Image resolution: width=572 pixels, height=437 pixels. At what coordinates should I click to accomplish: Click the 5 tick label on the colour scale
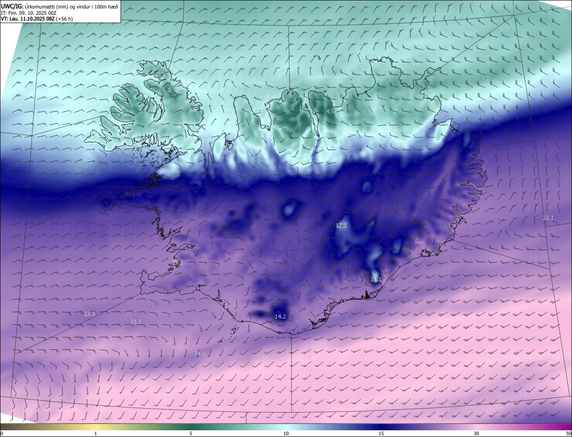click(x=191, y=434)
